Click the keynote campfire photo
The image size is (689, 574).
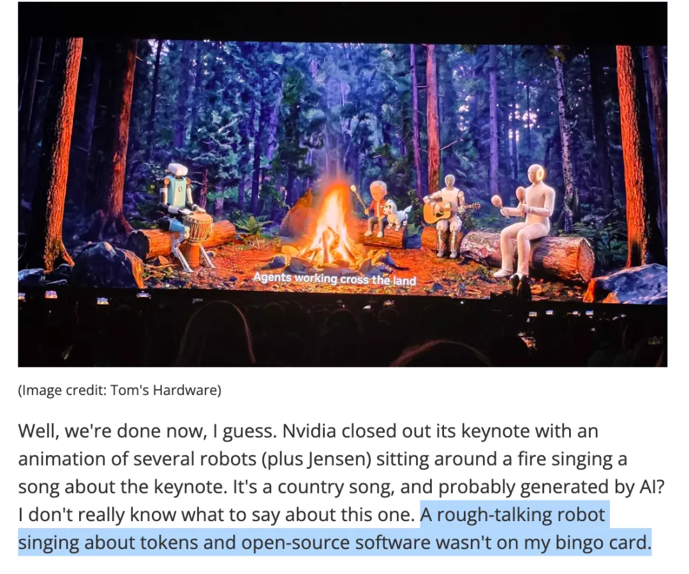[x=343, y=184]
